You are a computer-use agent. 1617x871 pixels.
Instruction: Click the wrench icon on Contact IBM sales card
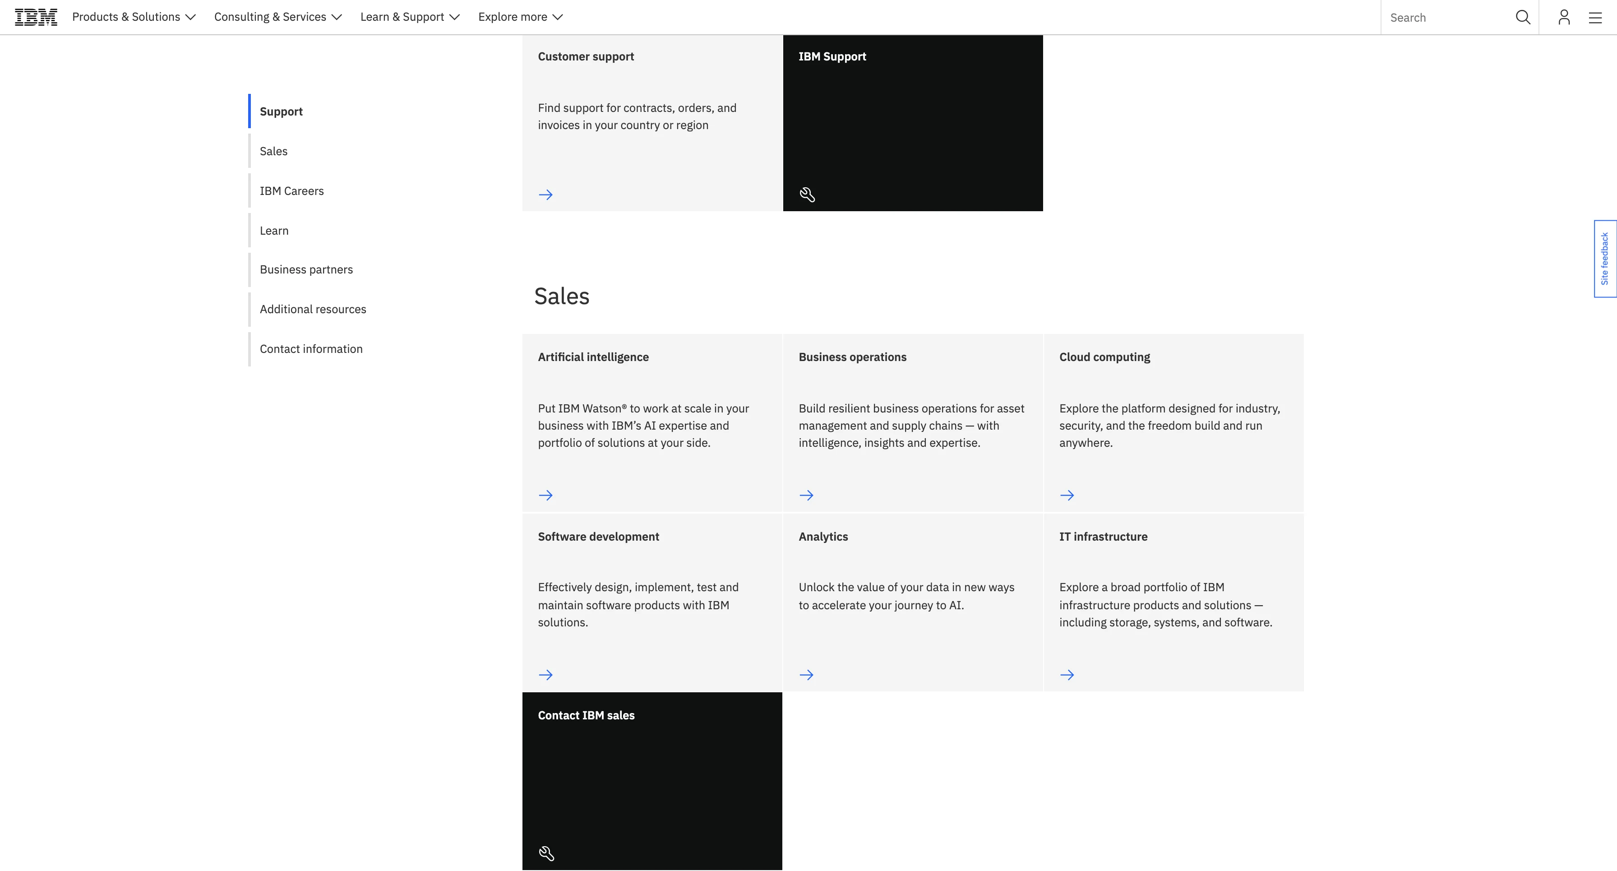click(x=546, y=853)
